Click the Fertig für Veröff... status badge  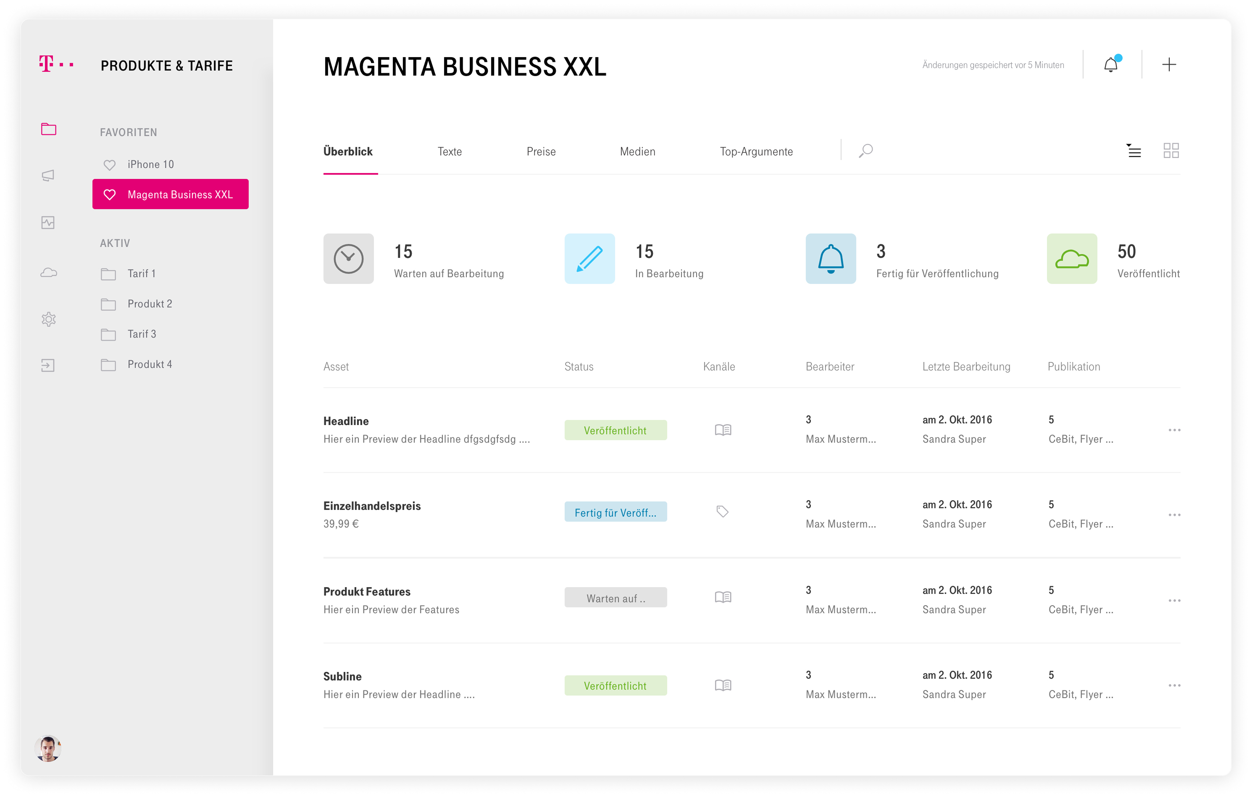click(x=616, y=512)
